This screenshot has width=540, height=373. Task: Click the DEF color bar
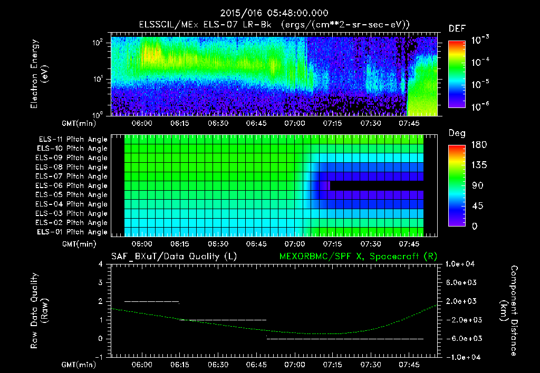(457, 74)
